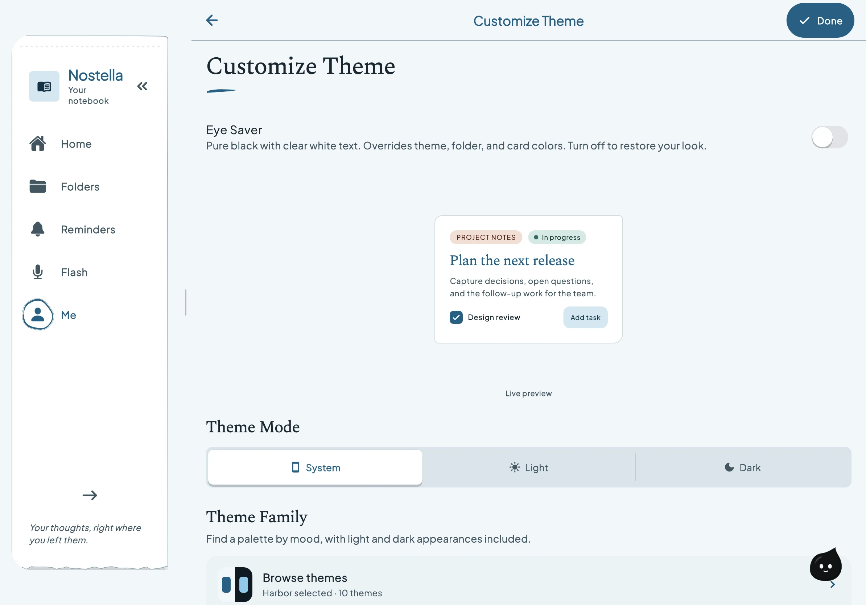Image resolution: width=866 pixels, height=605 pixels.
Task: Click the sun icon for Light
Action: point(515,467)
